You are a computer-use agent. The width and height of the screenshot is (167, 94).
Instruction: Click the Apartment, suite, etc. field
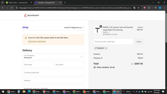click(53, 87)
